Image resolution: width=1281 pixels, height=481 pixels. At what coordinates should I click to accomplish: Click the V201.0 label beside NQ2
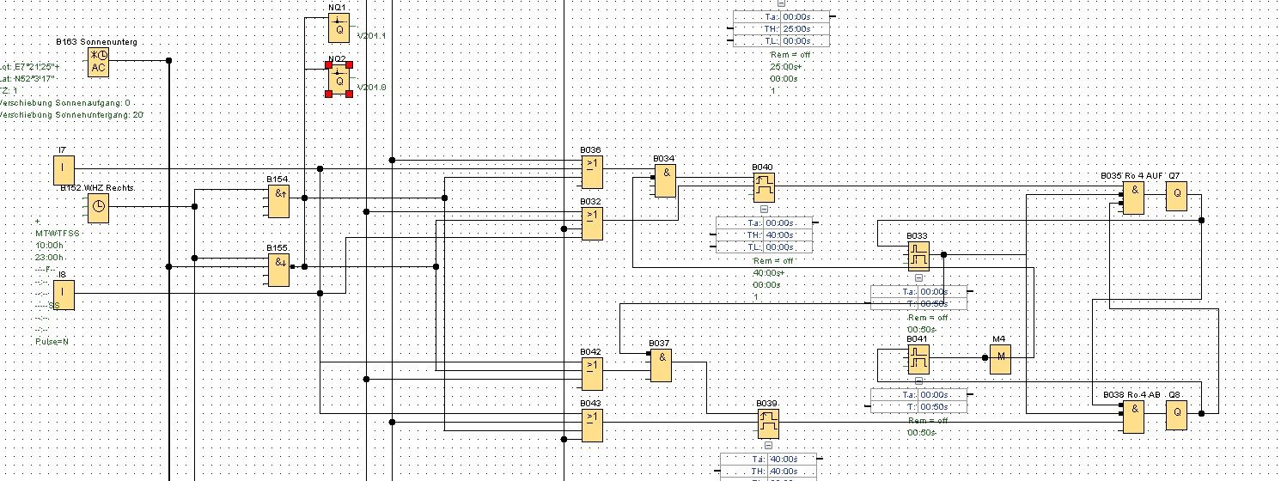[x=372, y=88]
